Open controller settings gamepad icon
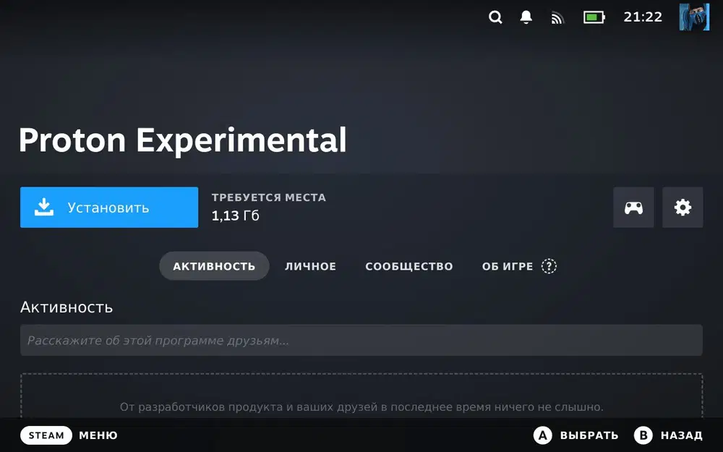Image resolution: width=723 pixels, height=452 pixels. click(x=633, y=207)
